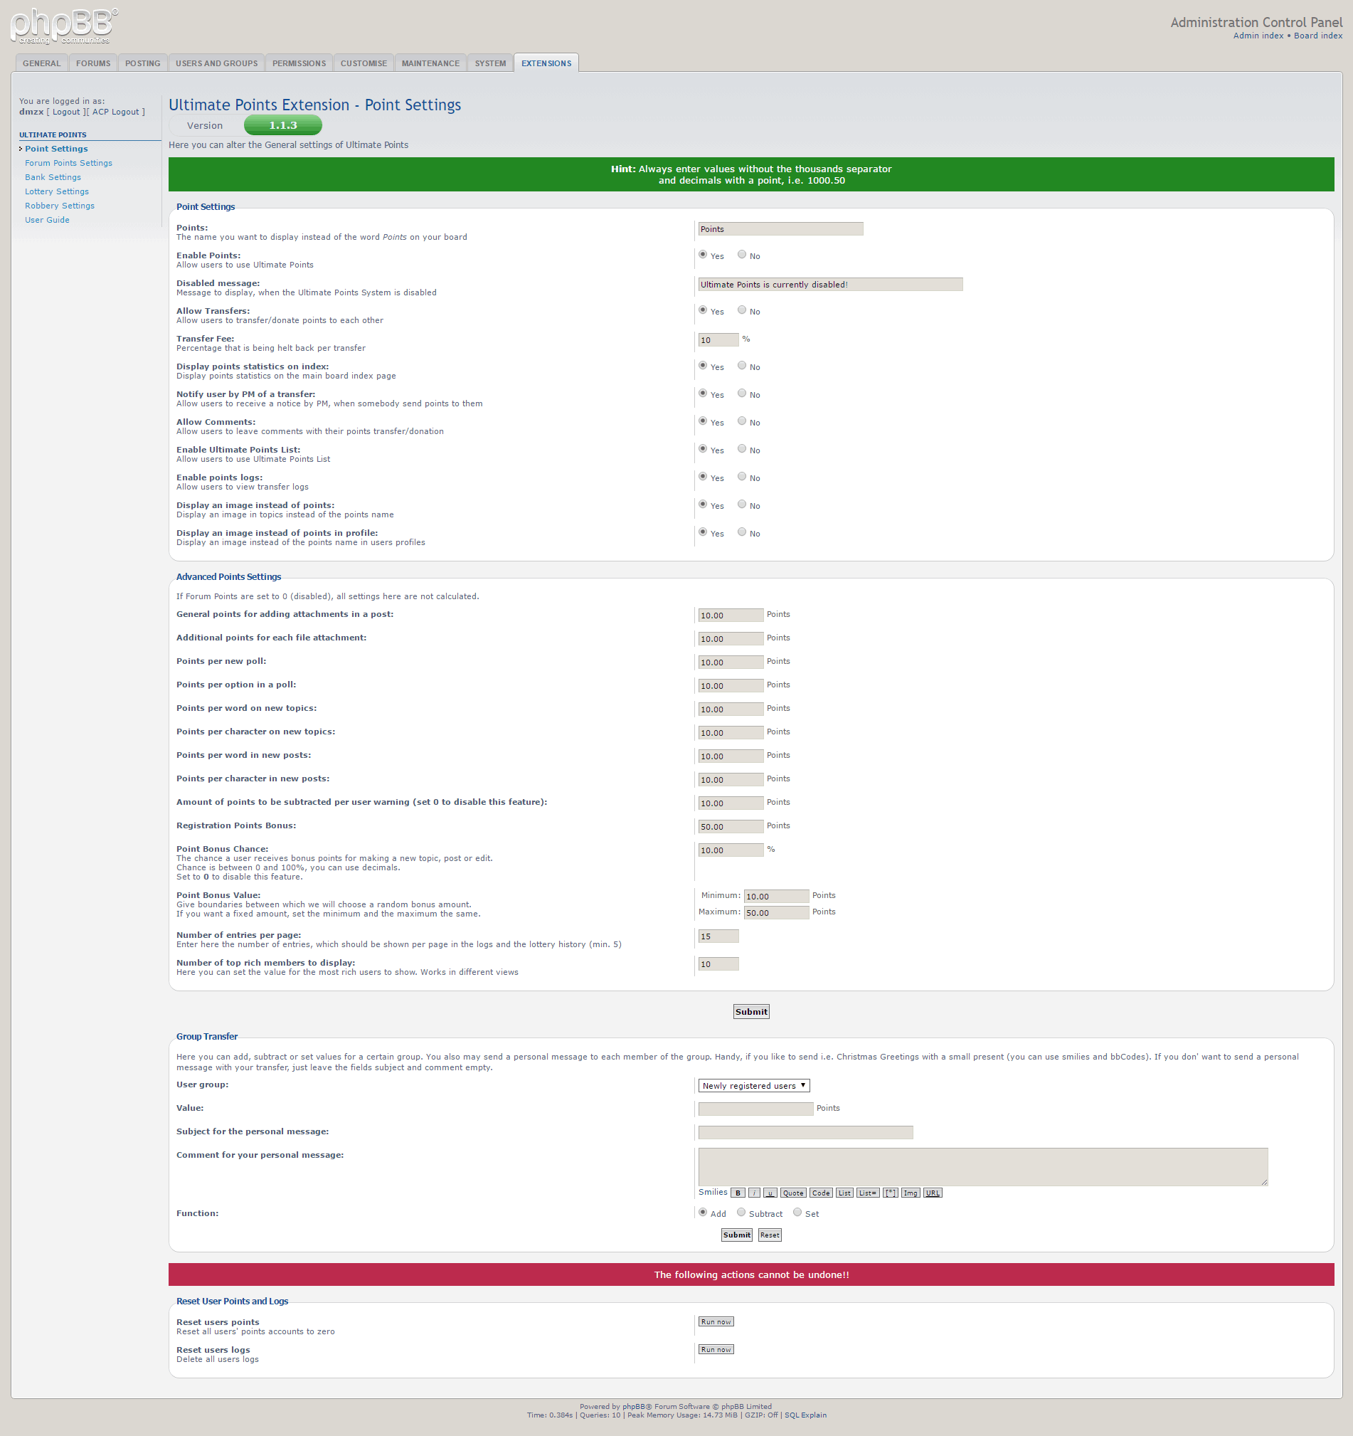Viewport: 1353px width, 1436px height.
Task: Click the SQL Explain footer link
Action: coord(805,1415)
